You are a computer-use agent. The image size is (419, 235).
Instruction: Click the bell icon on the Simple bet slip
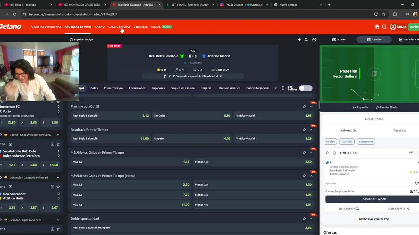tap(334, 153)
